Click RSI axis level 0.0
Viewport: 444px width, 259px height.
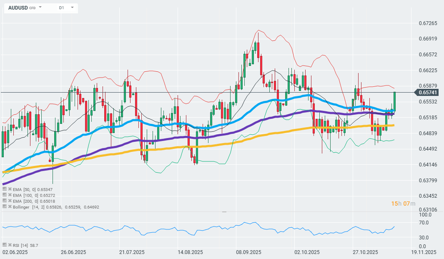coord(422,246)
